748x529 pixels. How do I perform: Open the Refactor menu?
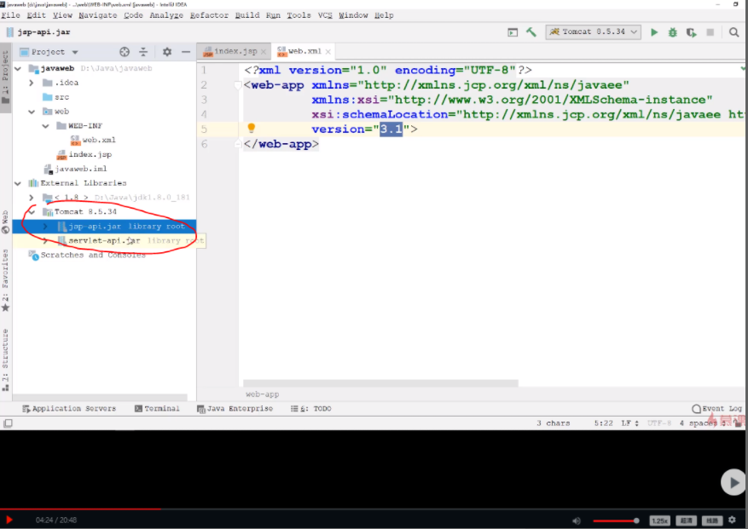(x=209, y=15)
